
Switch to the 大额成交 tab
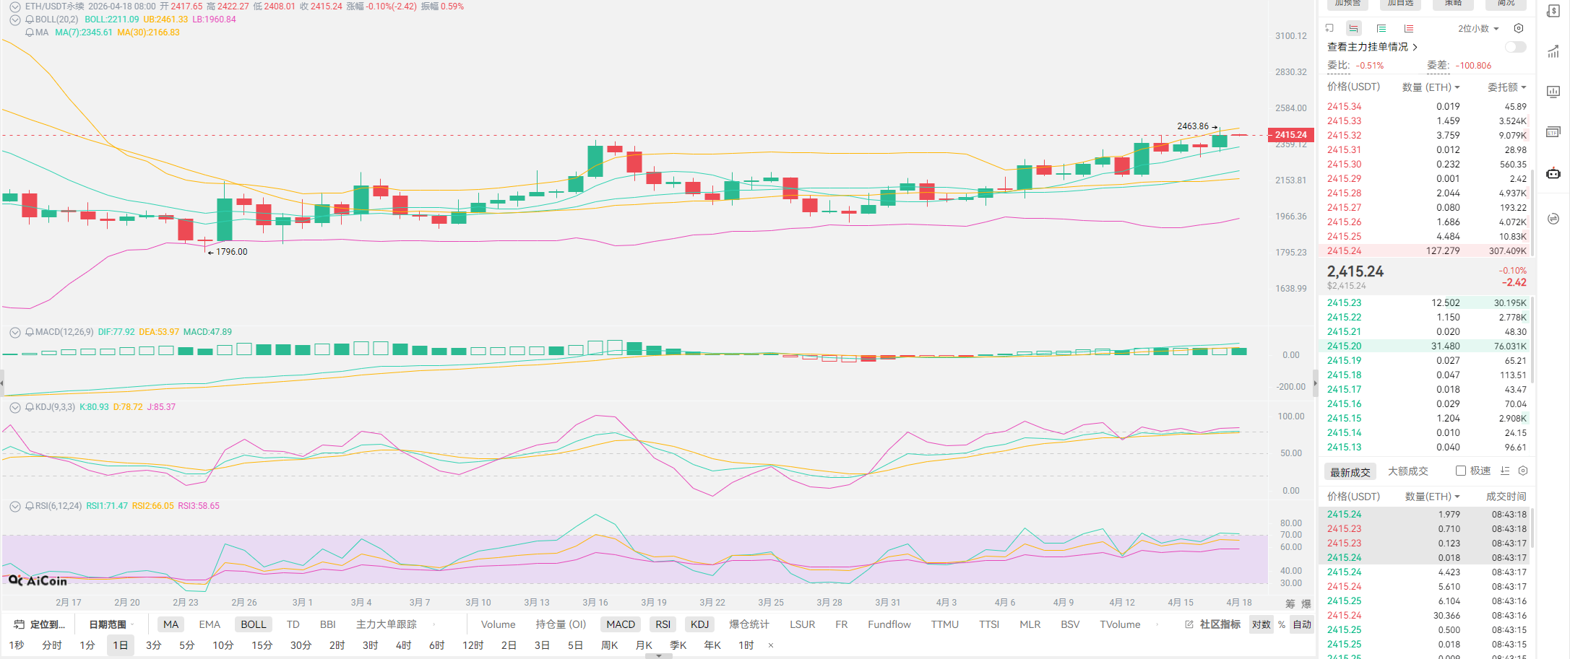pos(1407,471)
